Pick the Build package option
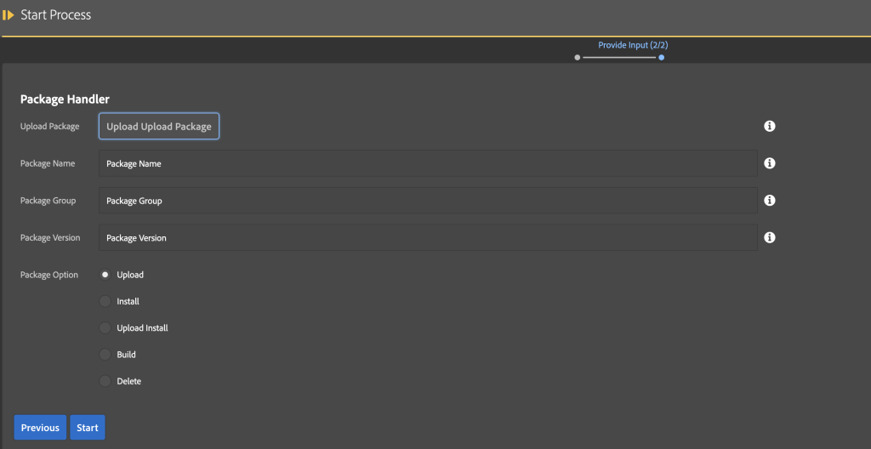The width and height of the screenshot is (871, 449). (105, 355)
